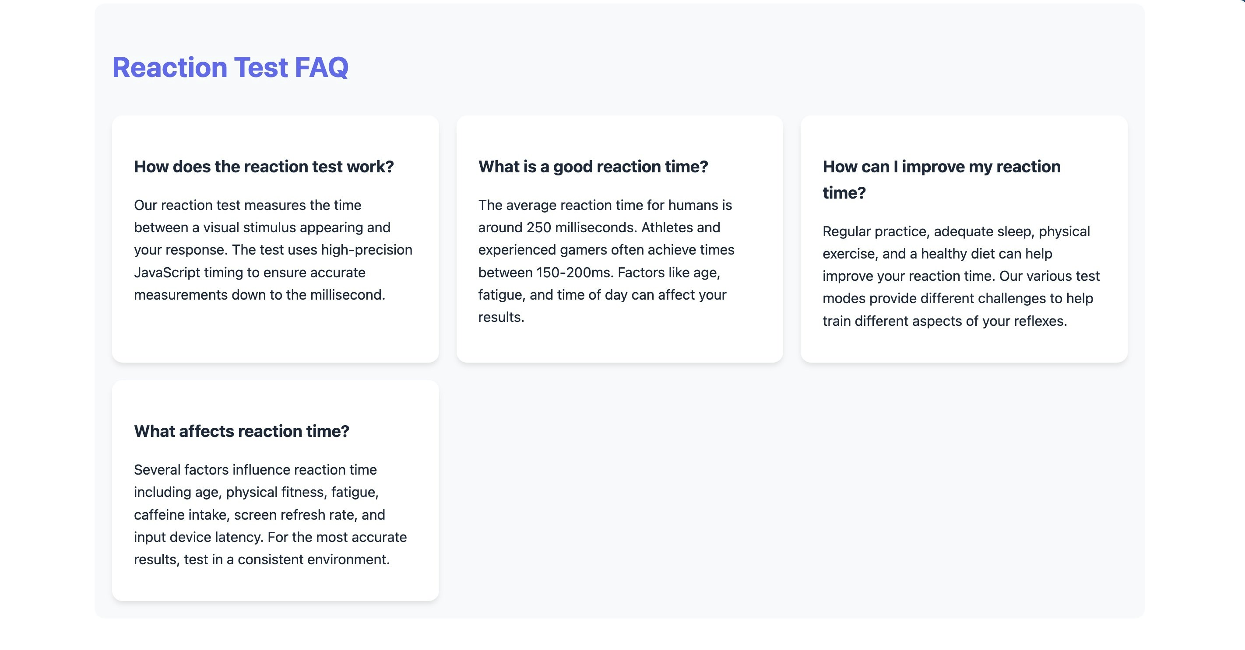Click the "What is a good reaction time?" heading

point(593,167)
